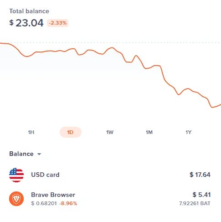Click the 7.92261 BAT quantity
Image resolution: width=221 pixels, height=222 pixels.
[x=195, y=203]
